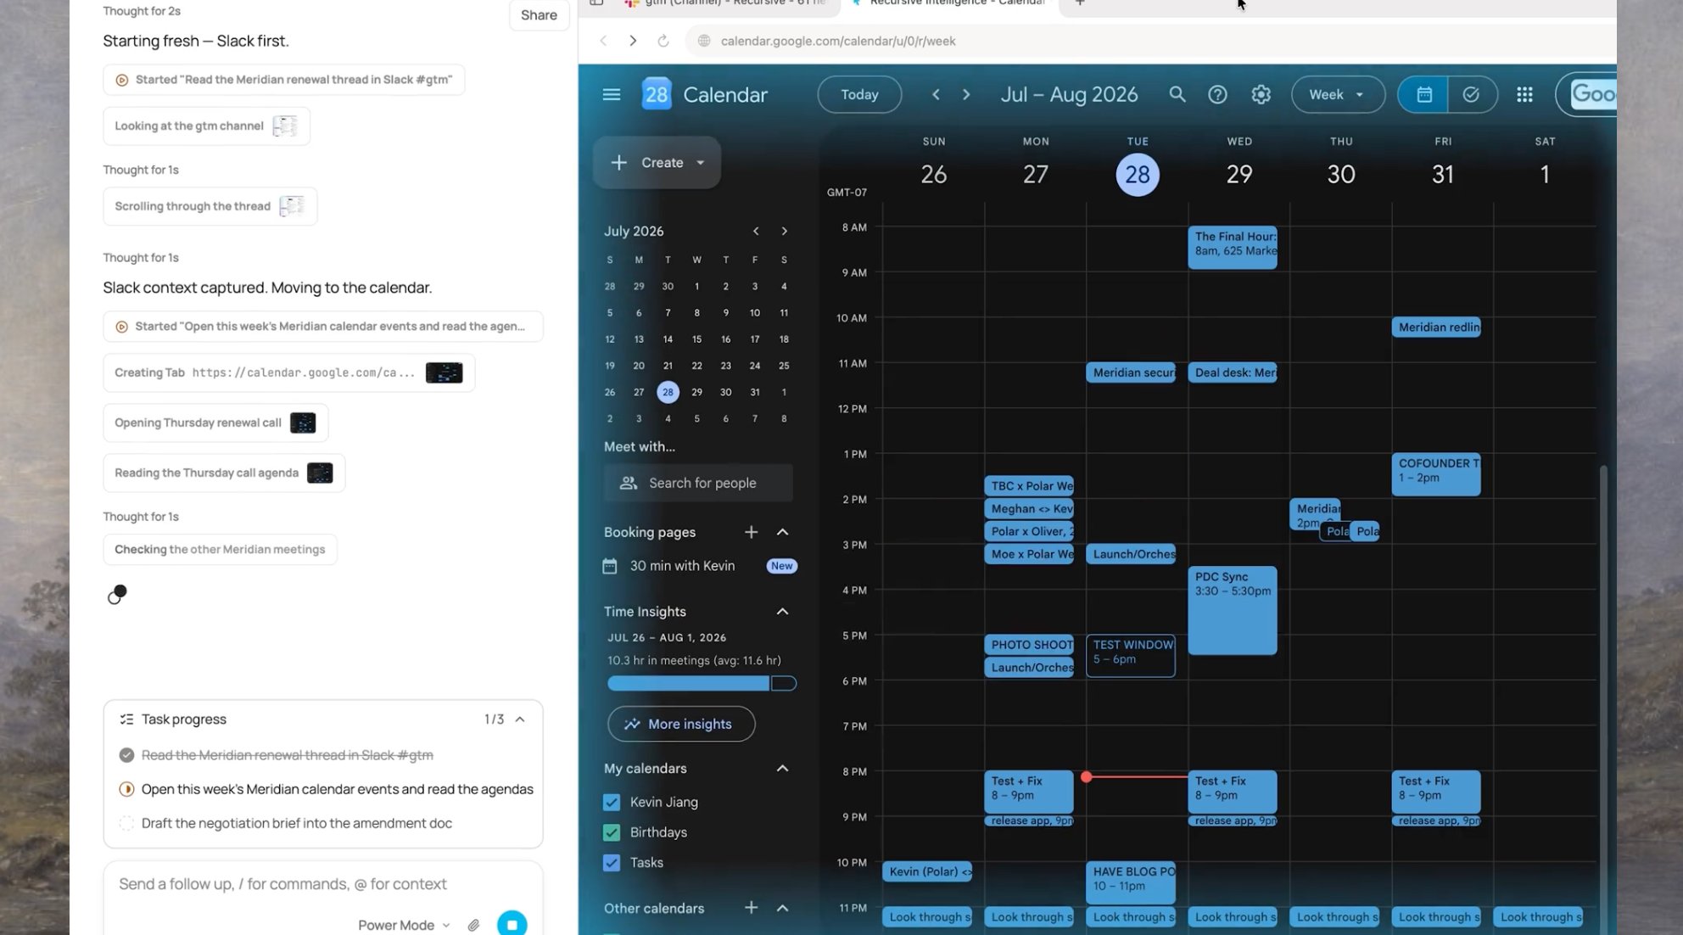Screen dimensions: 1683x935
Task: Open the PDC Sync event
Action: [x=1233, y=610]
